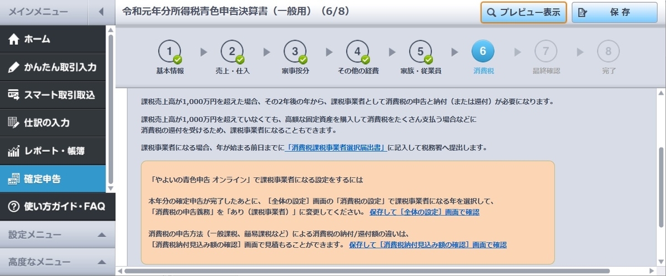
Task: Click the メインメニュー header label
Action: (x=38, y=12)
